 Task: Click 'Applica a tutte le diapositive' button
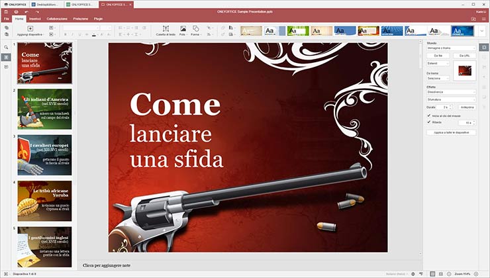(x=451, y=132)
